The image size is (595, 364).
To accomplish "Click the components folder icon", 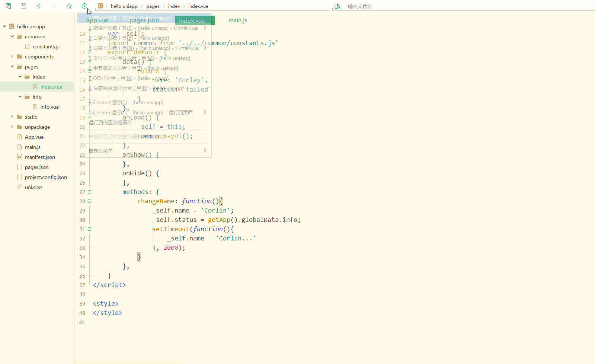I will tap(19, 57).
